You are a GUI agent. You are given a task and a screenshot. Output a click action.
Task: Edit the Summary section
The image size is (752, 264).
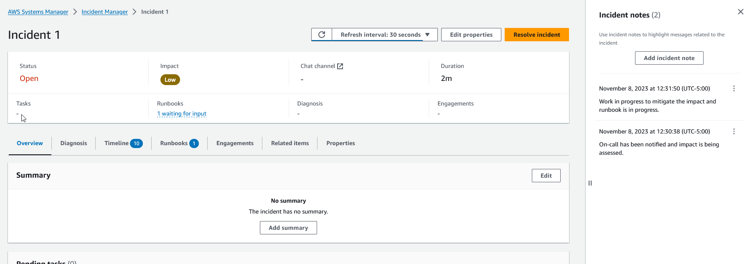click(546, 176)
